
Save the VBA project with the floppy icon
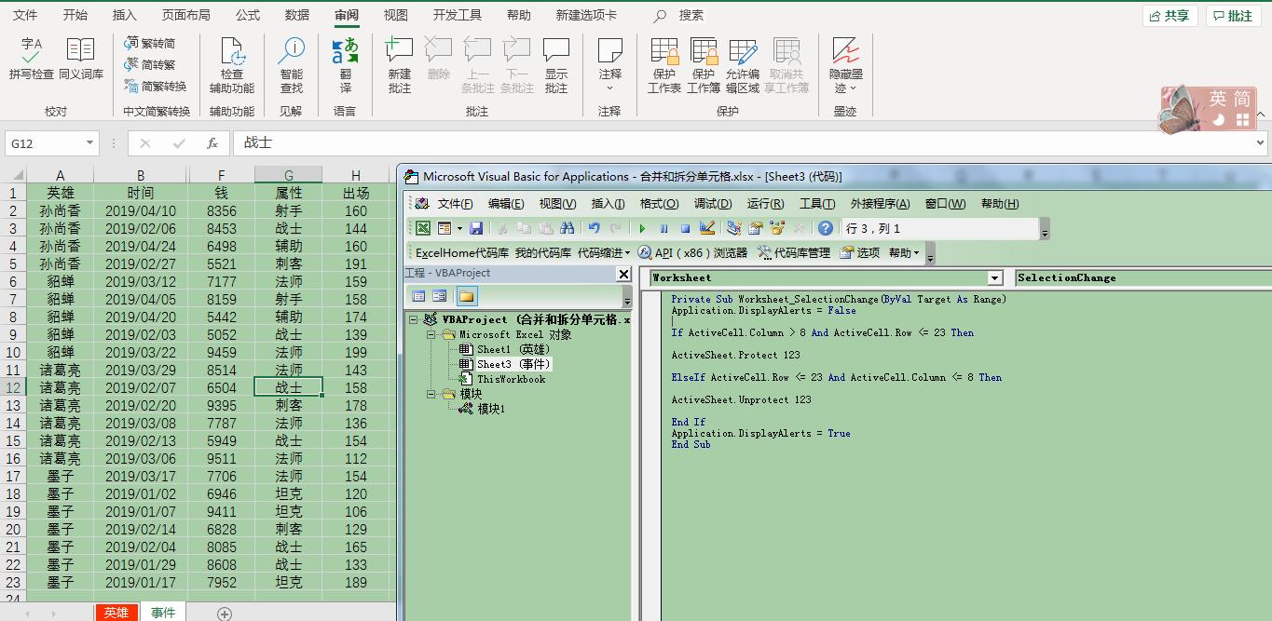tap(476, 228)
